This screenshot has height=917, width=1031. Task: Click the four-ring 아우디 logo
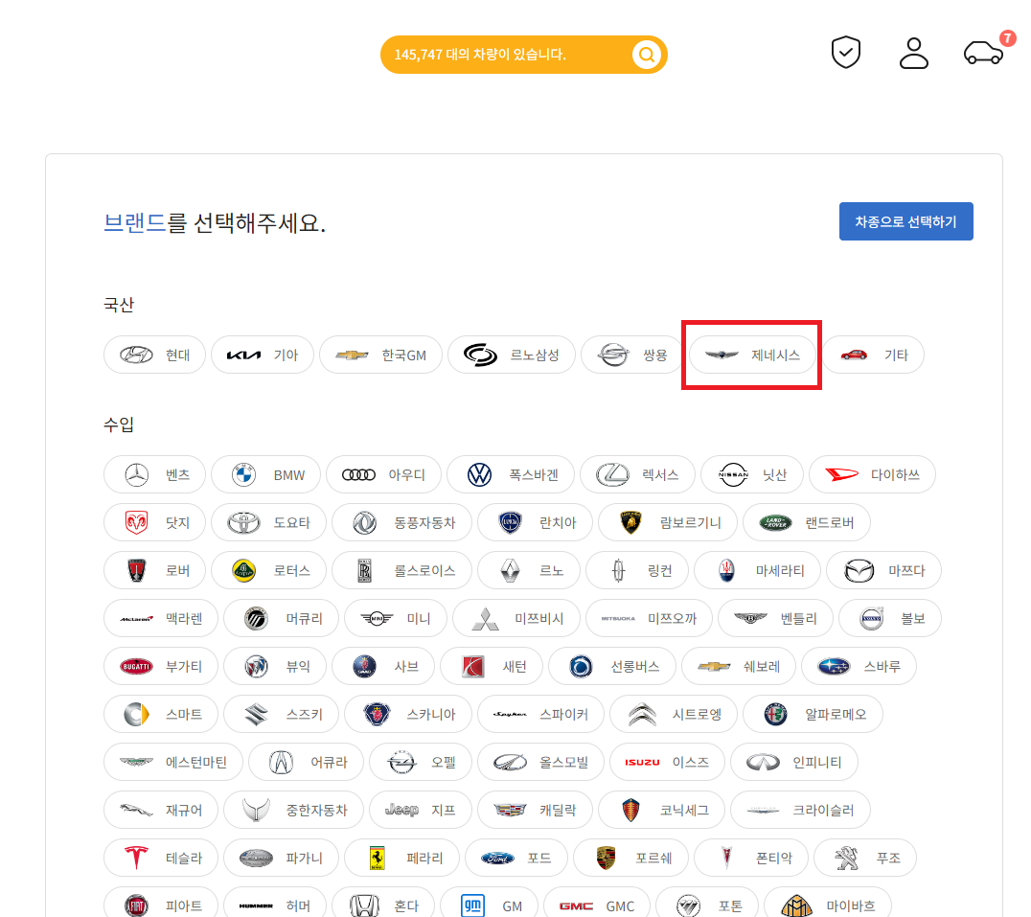pos(358,474)
